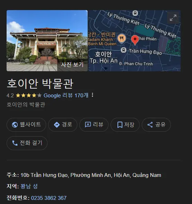Open the 웹사이트 website button
Image resolution: width=192 pixels, height=204 pixels.
pos(26,125)
